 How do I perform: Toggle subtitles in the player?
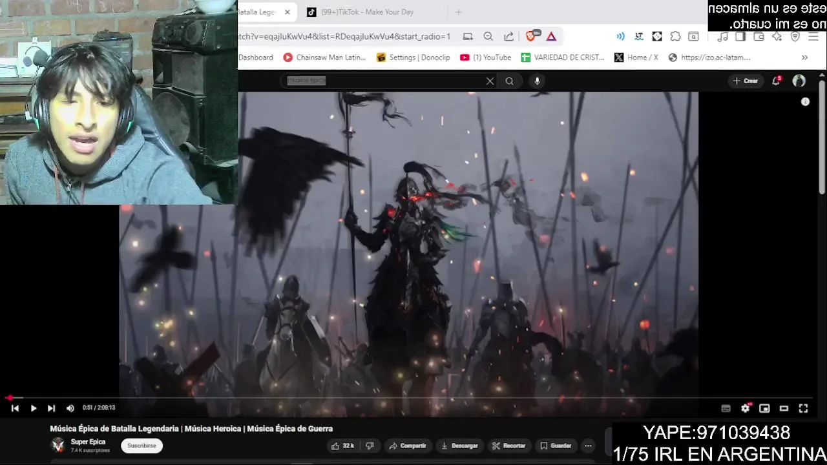pyautogui.click(x=726, y=408)
